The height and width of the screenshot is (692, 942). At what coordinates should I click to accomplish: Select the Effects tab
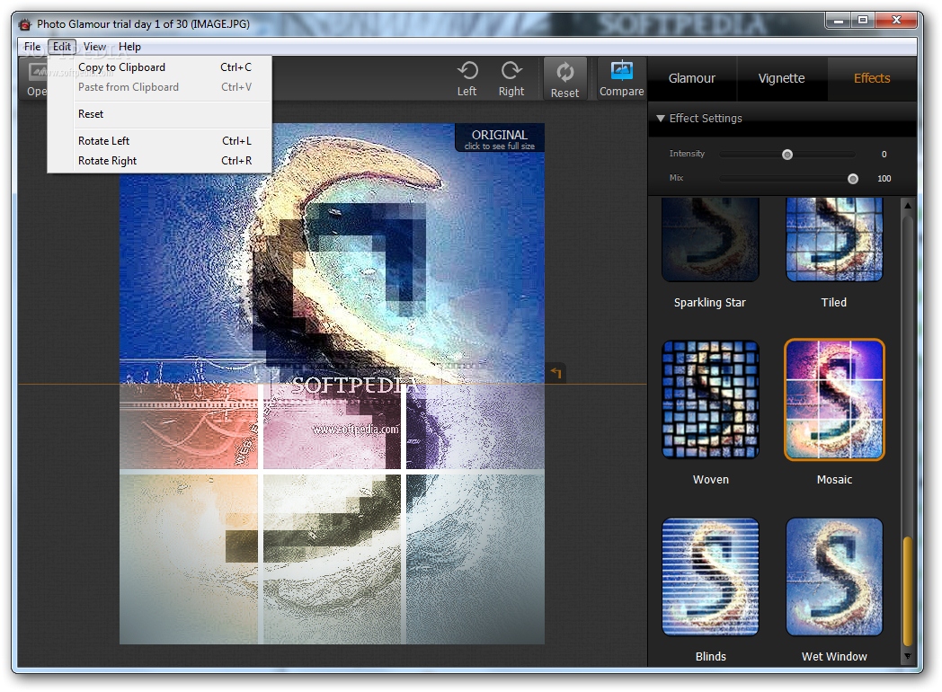point(872,79)
